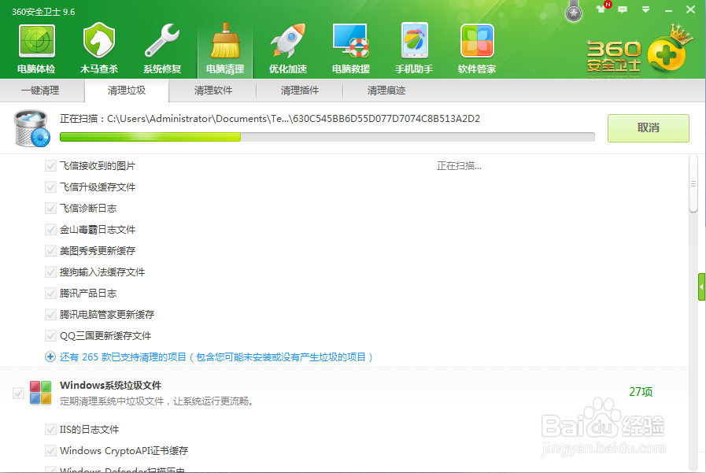Open 电脑救援 computer rescue icon
This screenshot has width=706, height=473.
pyautogui.click(x=351, y=49)
